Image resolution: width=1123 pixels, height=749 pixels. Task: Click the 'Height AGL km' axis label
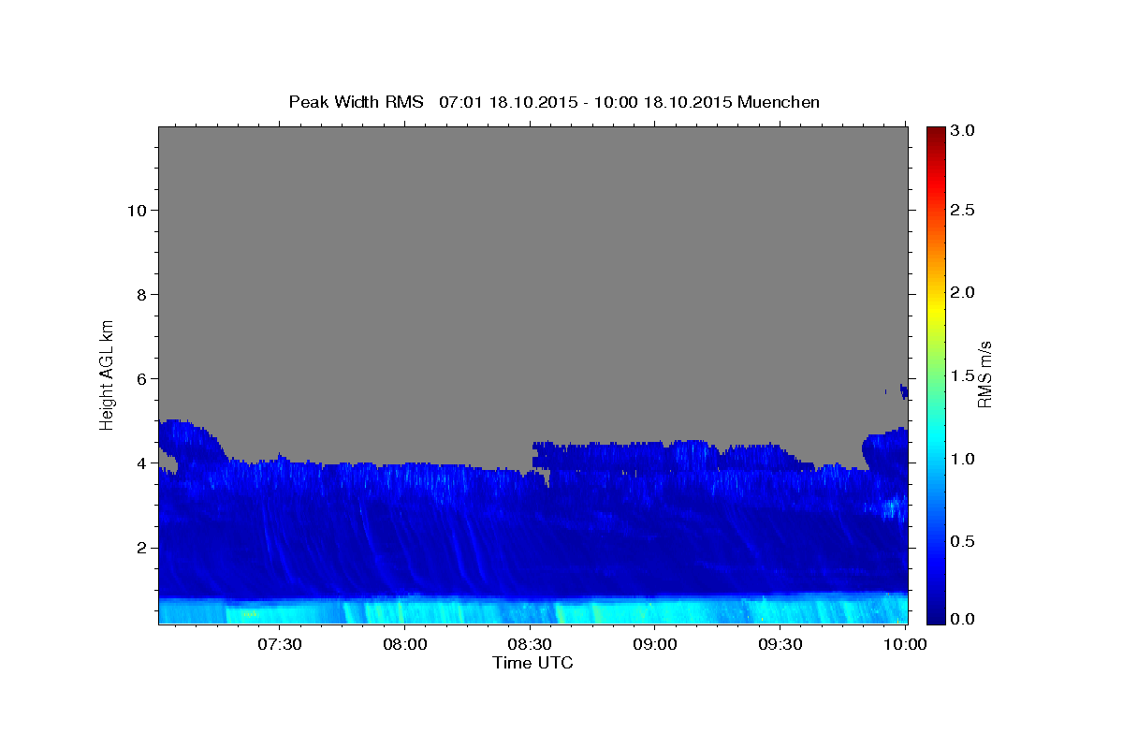tap(107, 374)
